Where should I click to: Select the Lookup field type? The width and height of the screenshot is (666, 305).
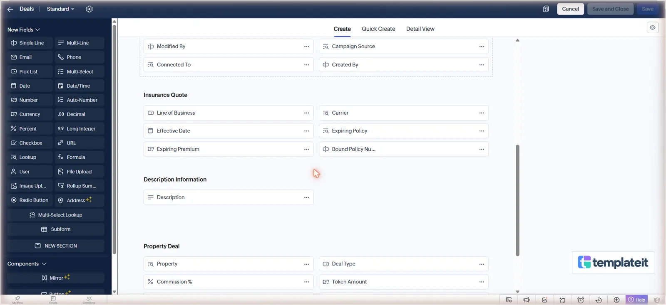point(30,157)
